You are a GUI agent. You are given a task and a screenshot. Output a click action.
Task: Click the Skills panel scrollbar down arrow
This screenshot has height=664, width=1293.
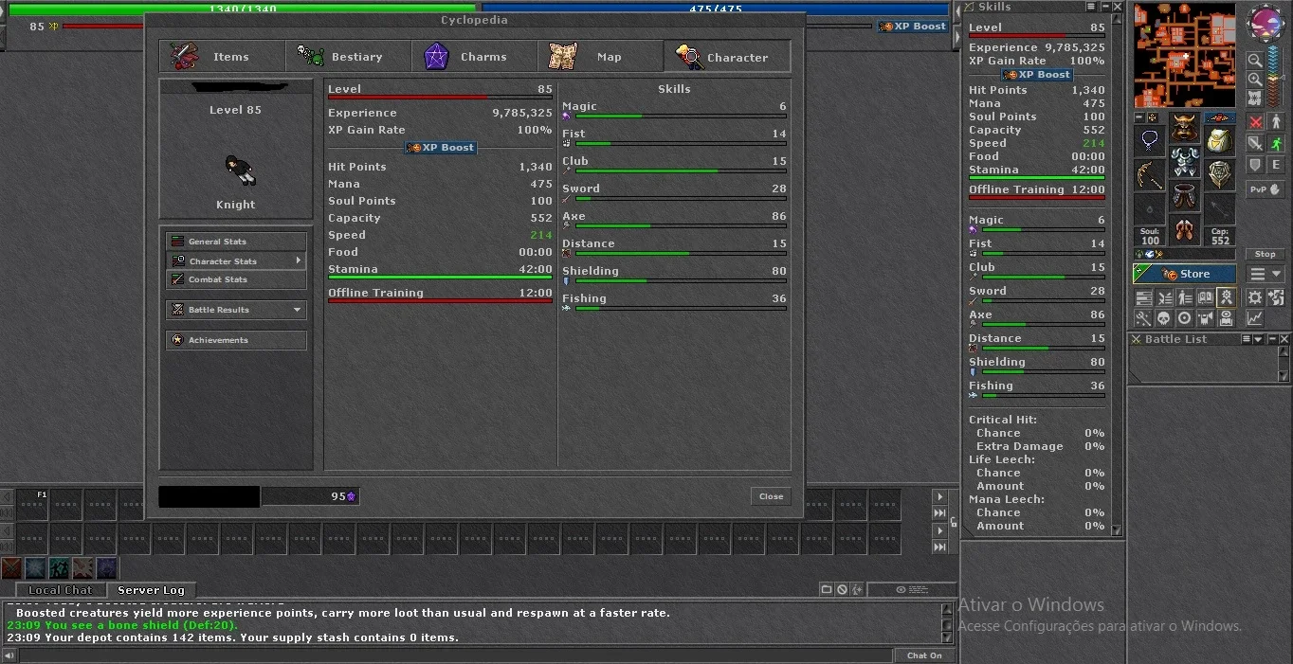tap(1116, 530)
